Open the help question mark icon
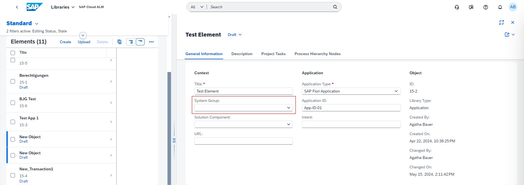Viewport: 524px width, 185px height. click(485, 7)
